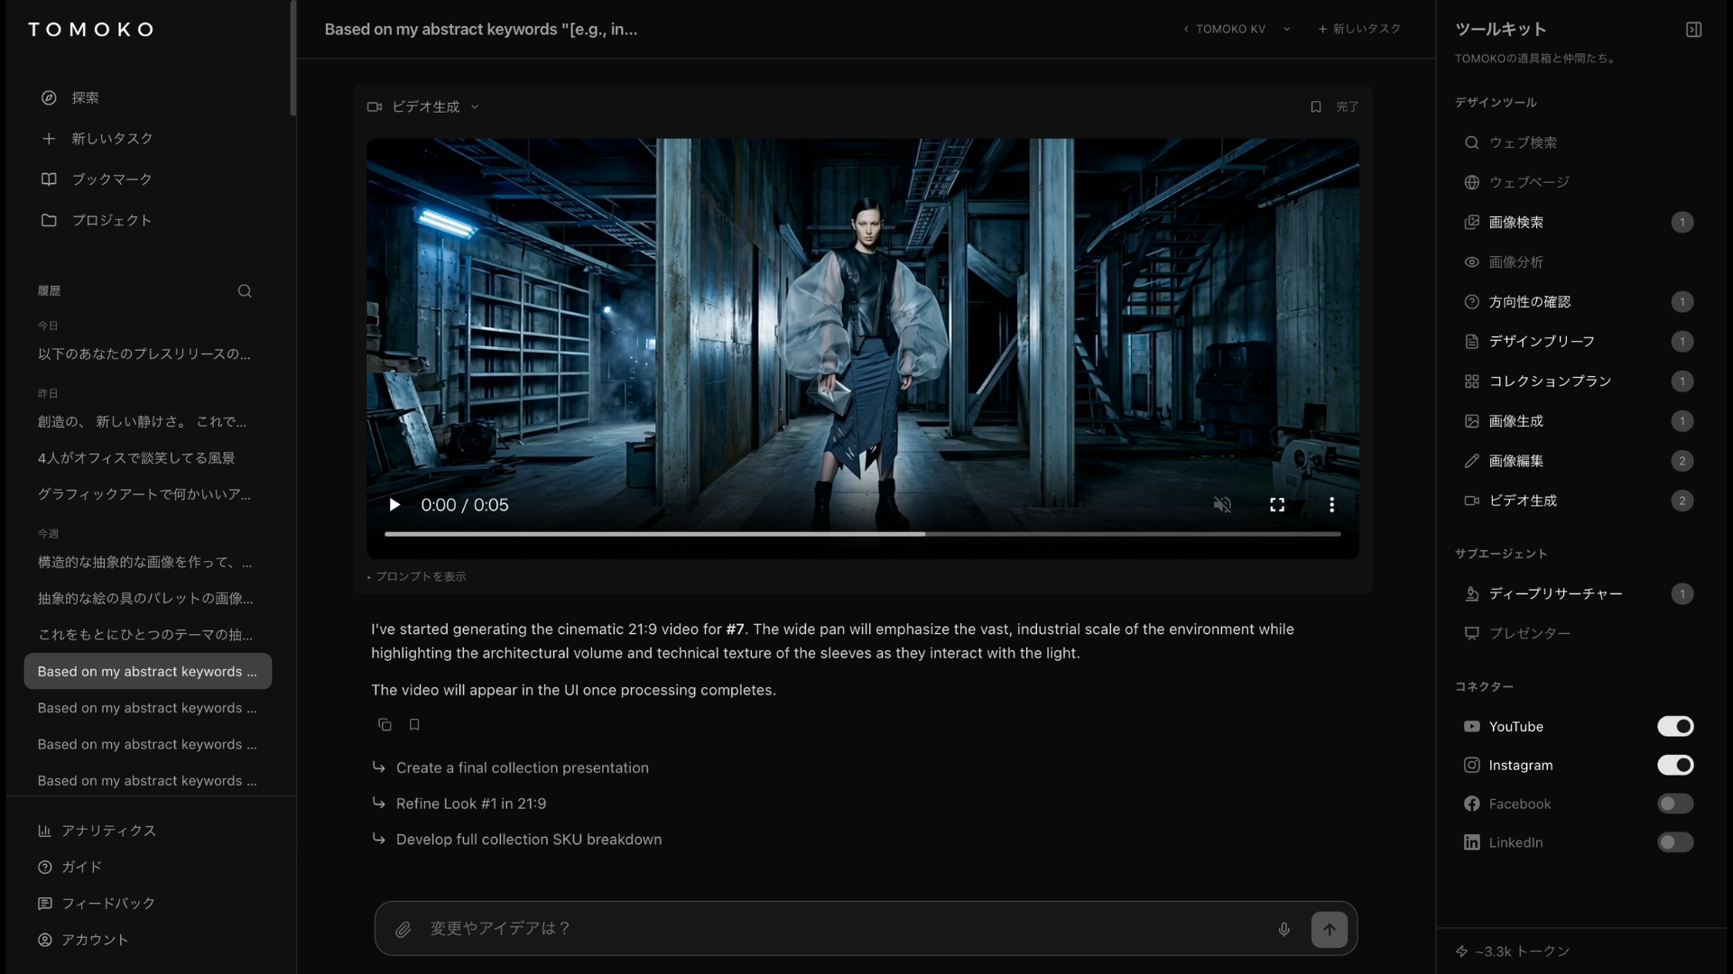The image size is (1733, 974).
Task: Click Create a final collection presentation suggestion
Action: (x=522, y=767)
